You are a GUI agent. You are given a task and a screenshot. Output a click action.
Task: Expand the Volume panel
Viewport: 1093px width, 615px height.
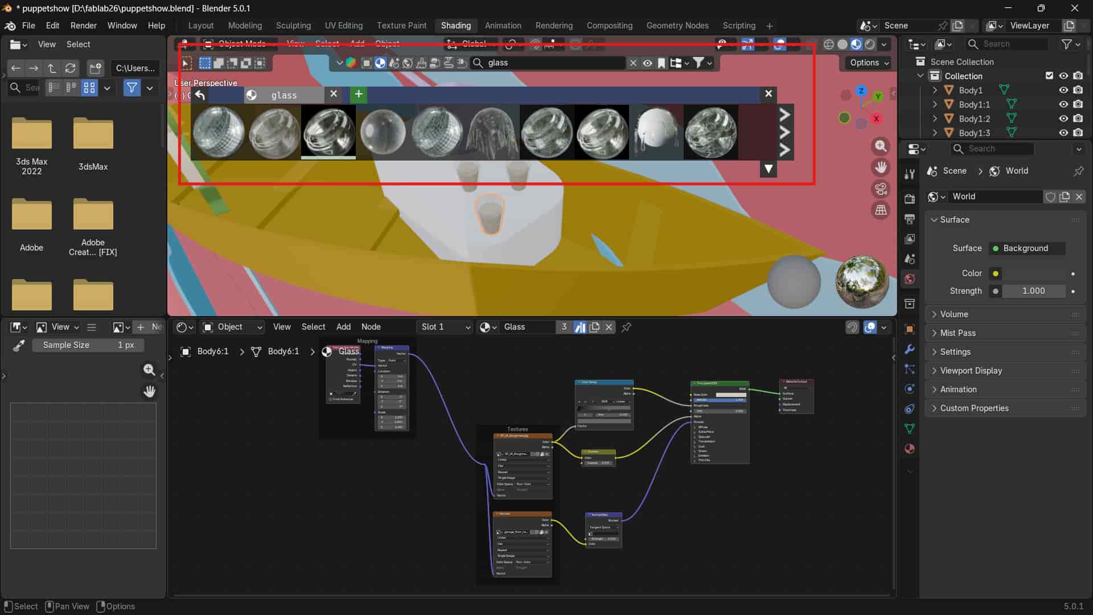point(954,314)
